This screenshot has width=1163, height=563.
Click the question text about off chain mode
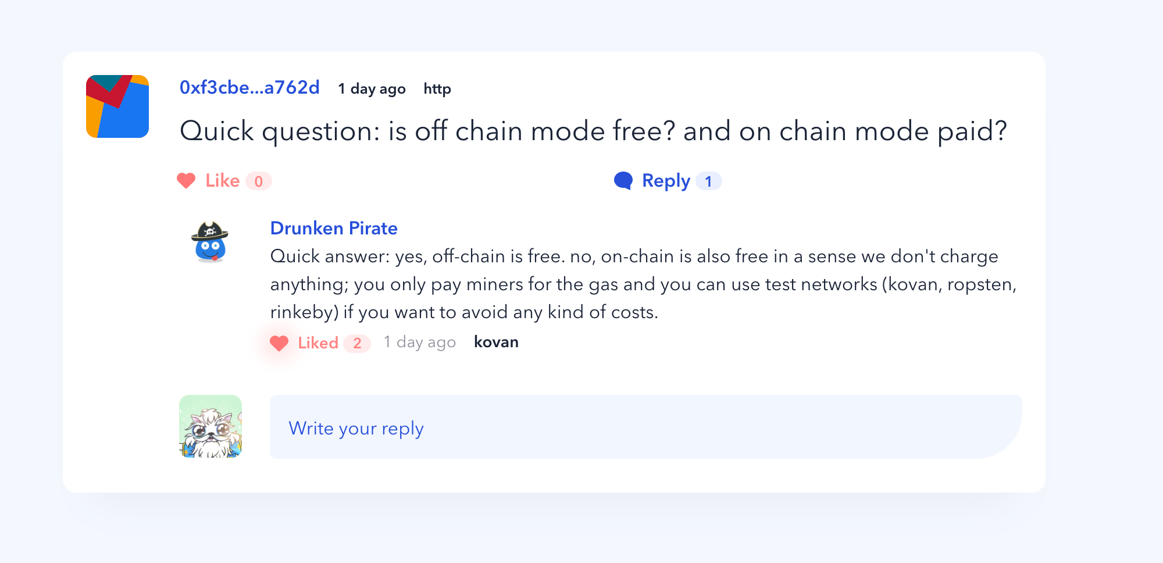[593, 131]
